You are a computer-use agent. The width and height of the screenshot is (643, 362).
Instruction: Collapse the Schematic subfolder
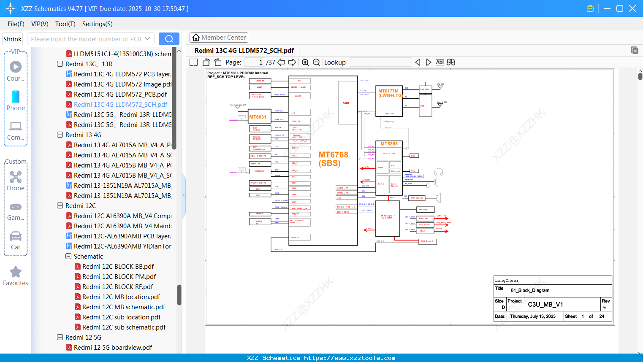(68, 256)
